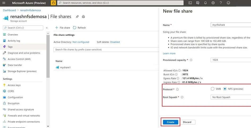Click the Diagnose wrench icon
Viewport: 251px width, 128px height.
coord(5,53)
